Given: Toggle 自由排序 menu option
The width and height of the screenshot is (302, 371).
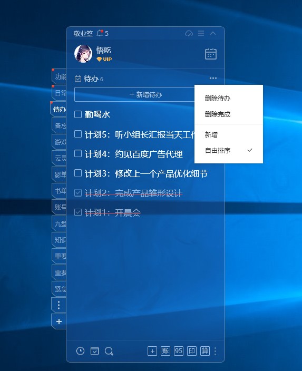Looking at the screenshot, I should click(229, 151).
